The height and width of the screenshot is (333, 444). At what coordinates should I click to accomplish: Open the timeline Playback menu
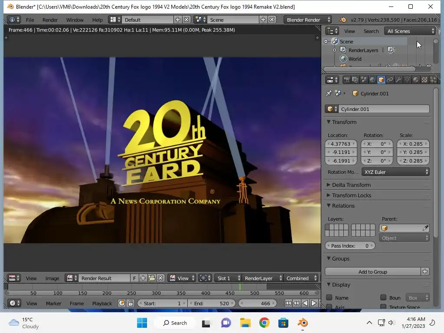(x=102, y=303)
